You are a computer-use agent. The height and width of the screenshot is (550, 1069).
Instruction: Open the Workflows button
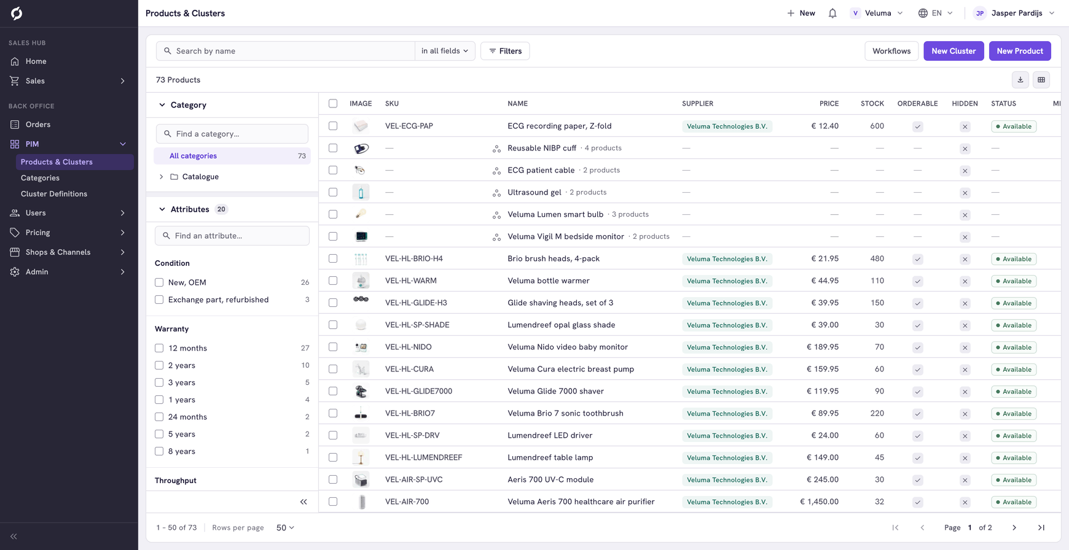point(891,51)
